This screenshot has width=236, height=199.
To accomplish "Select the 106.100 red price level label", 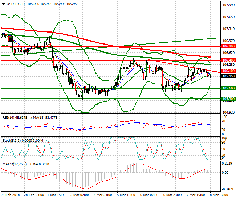I will [228, 71].
